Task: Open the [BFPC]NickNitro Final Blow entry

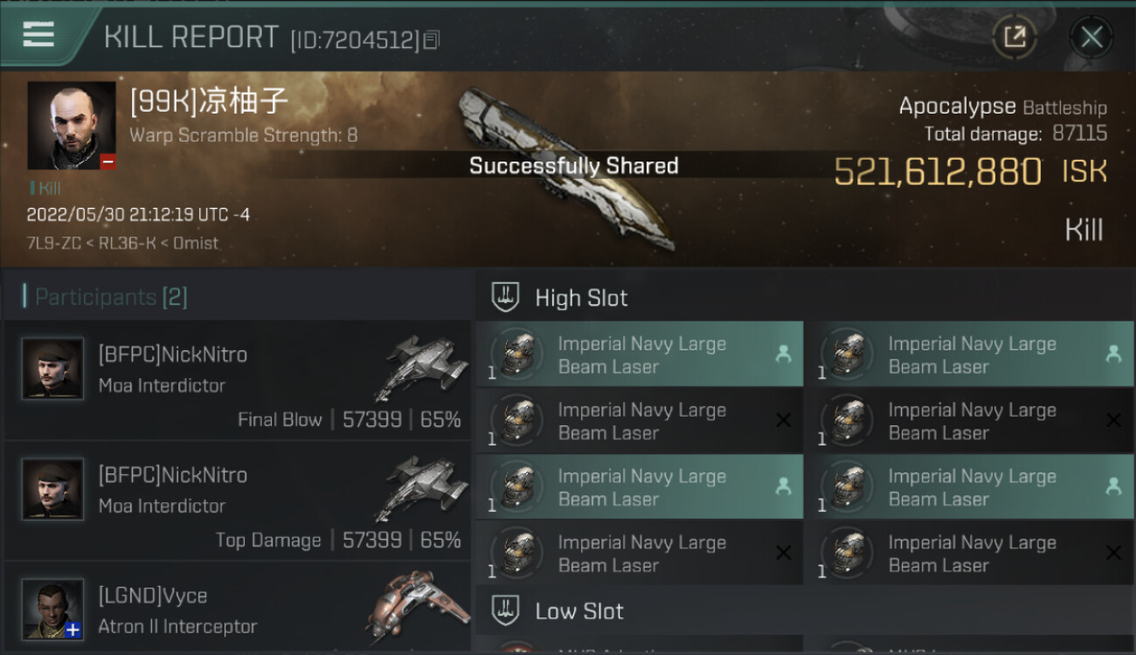Action: pyautogui.click(x=238, y=381)
